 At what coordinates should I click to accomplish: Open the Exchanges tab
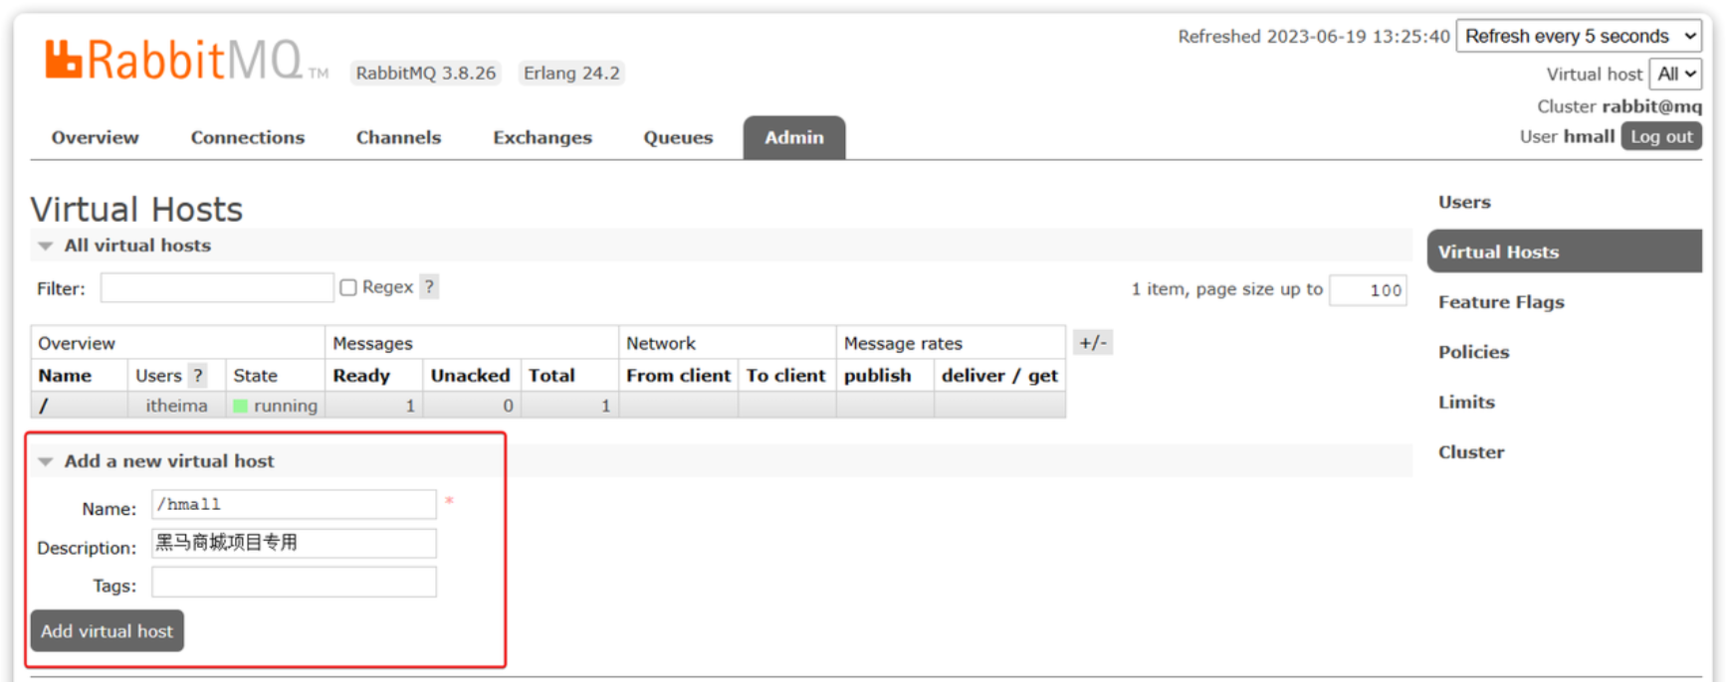pos(541,138)
